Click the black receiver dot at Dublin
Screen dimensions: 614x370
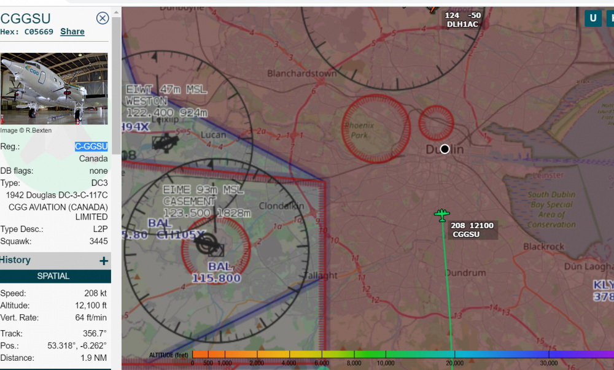coord(445,149)
